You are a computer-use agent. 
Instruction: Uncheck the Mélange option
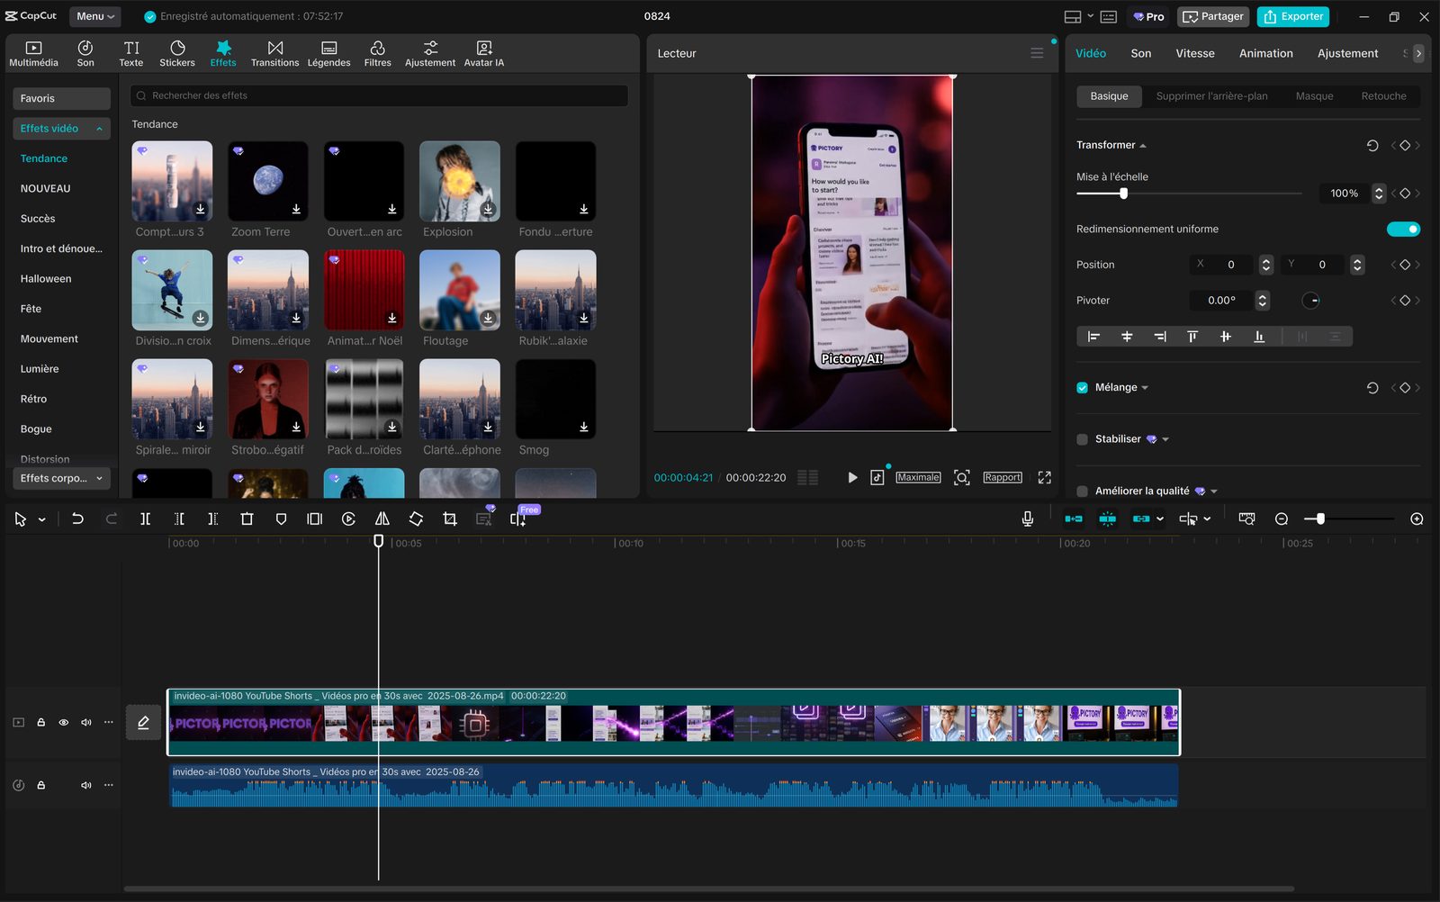click(1081, 387)
